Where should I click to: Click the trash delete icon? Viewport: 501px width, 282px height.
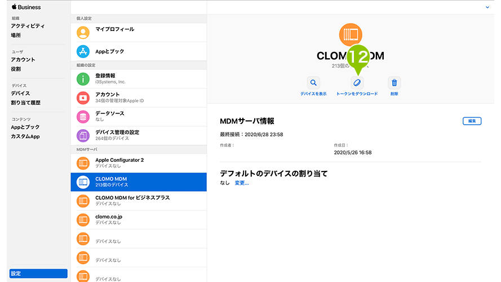pyautogui.click(x=394, y=83)
